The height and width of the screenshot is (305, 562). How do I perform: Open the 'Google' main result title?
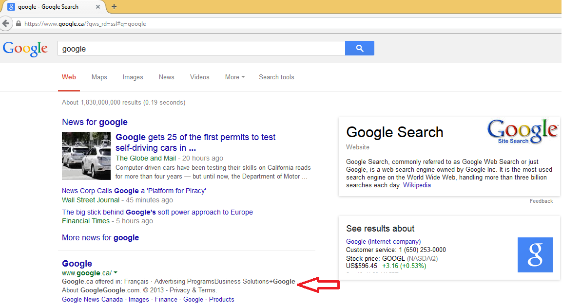point(77,264)
